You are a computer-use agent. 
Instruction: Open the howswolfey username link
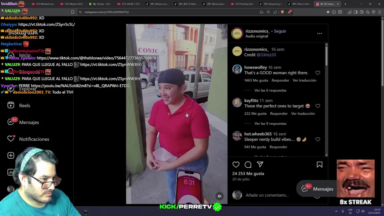coord(255,67)
